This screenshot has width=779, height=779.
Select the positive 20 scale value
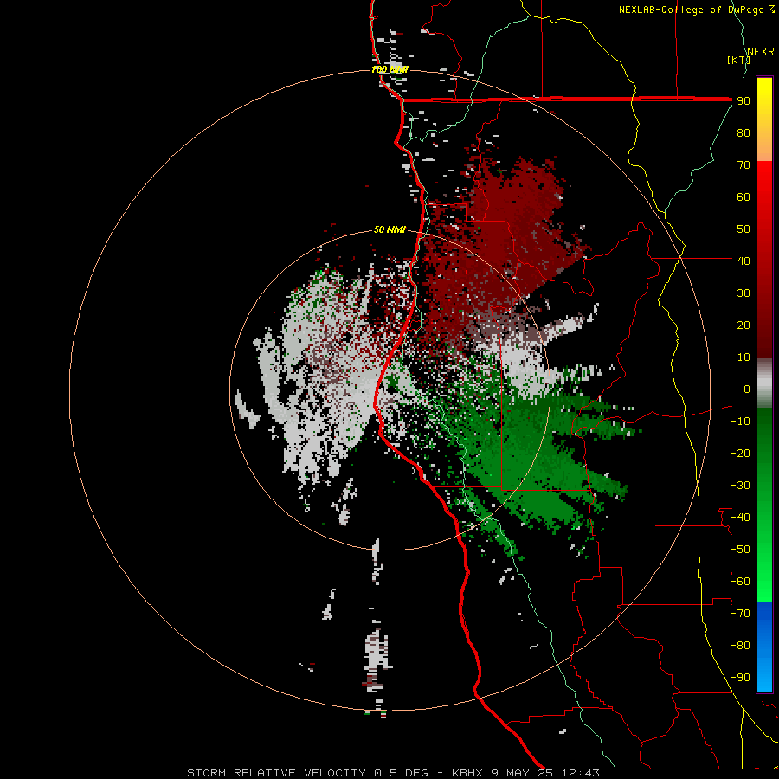coord(744,325)
